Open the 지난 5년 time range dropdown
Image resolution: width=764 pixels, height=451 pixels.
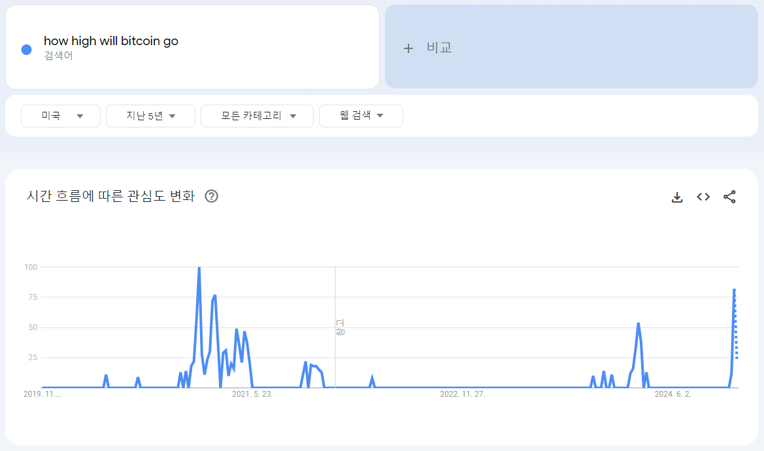point(150,116)
